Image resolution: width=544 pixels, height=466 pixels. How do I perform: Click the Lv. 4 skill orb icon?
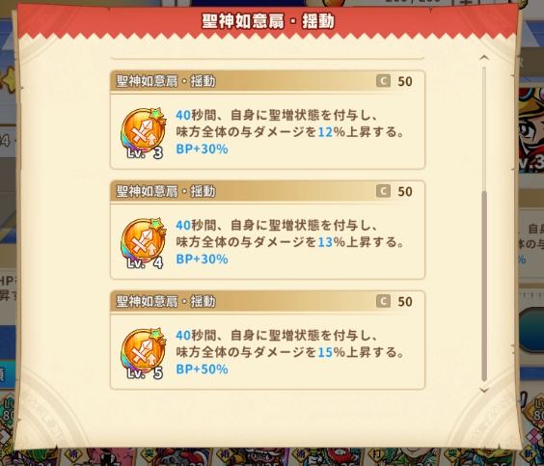[144, 243]
